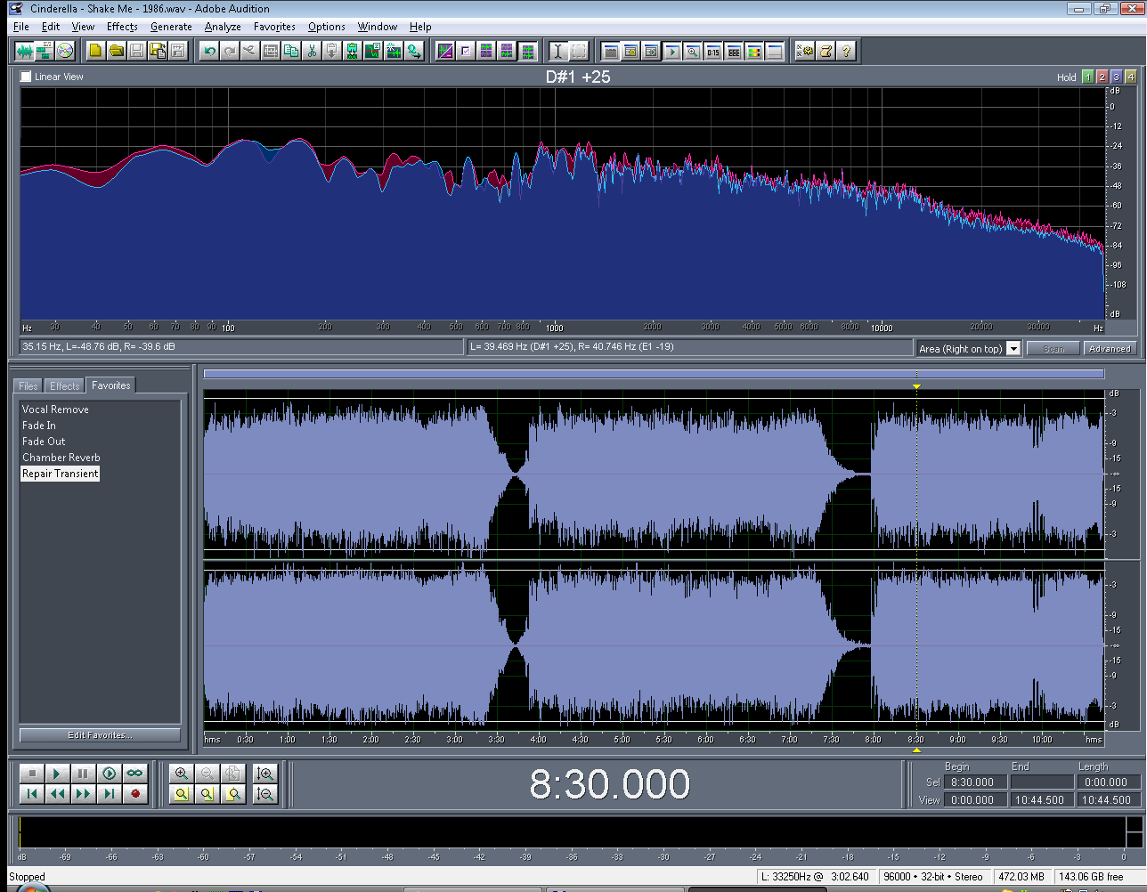Click the large 8:30.000 time display
The width and height of the screenshot is (1147, 892).
tap(610, 784)
